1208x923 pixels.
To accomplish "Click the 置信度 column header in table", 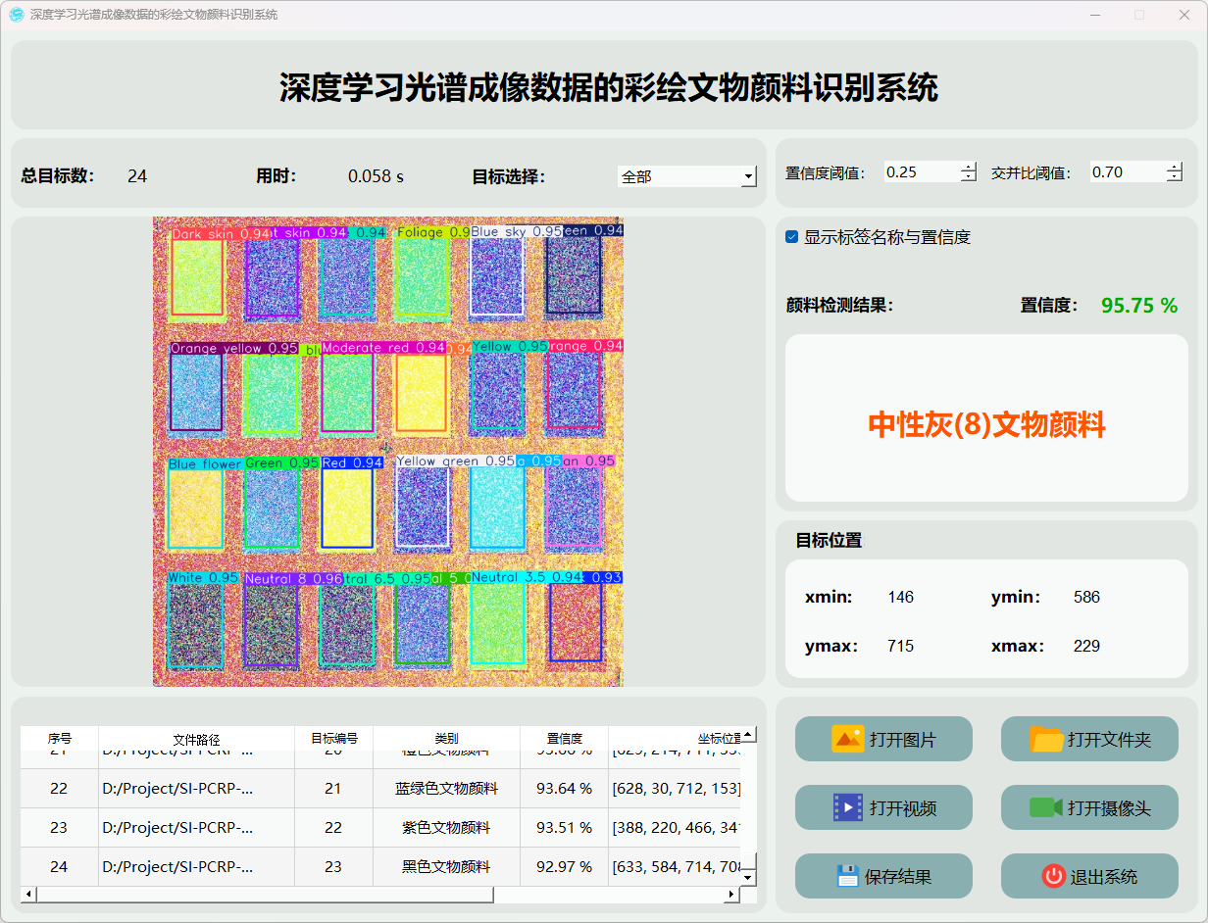I will coord(564,739).
